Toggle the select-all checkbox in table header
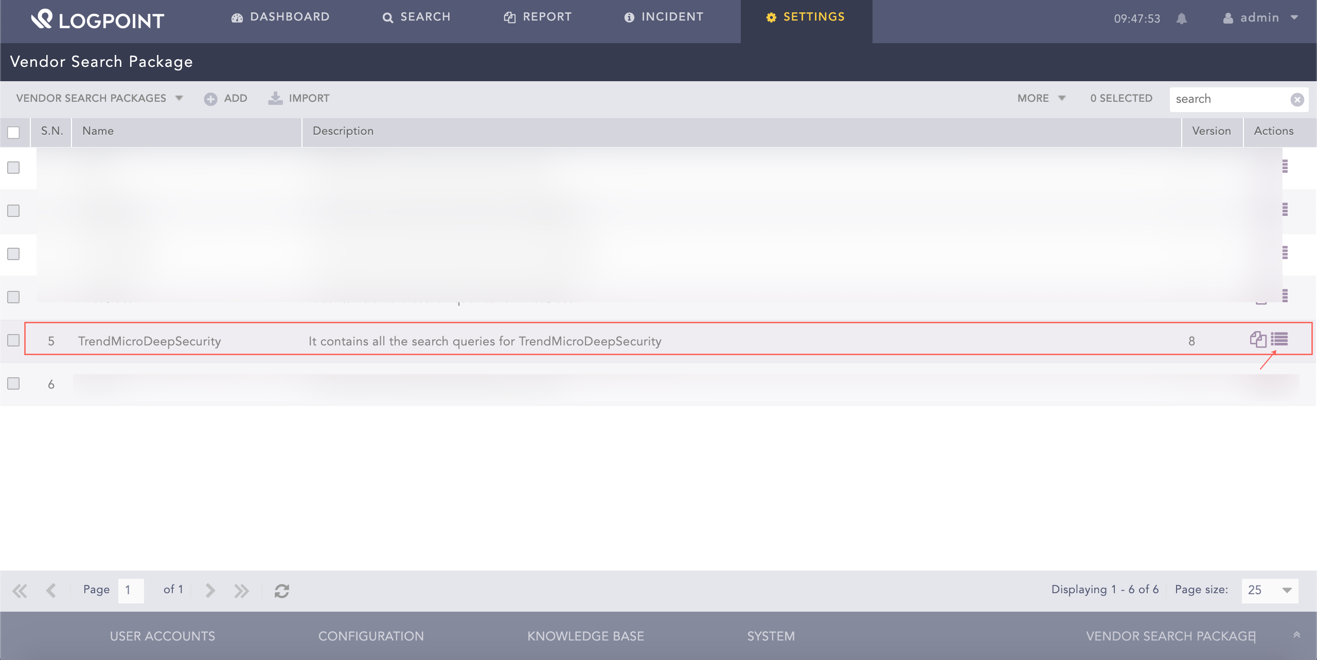Viewport: 1317px width, 660px height. click(13, 133)
